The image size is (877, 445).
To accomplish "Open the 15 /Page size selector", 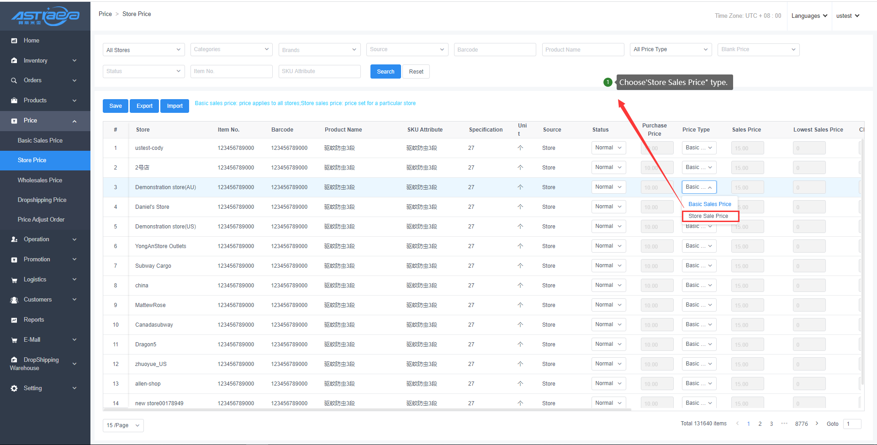I will tap(123, 425).
